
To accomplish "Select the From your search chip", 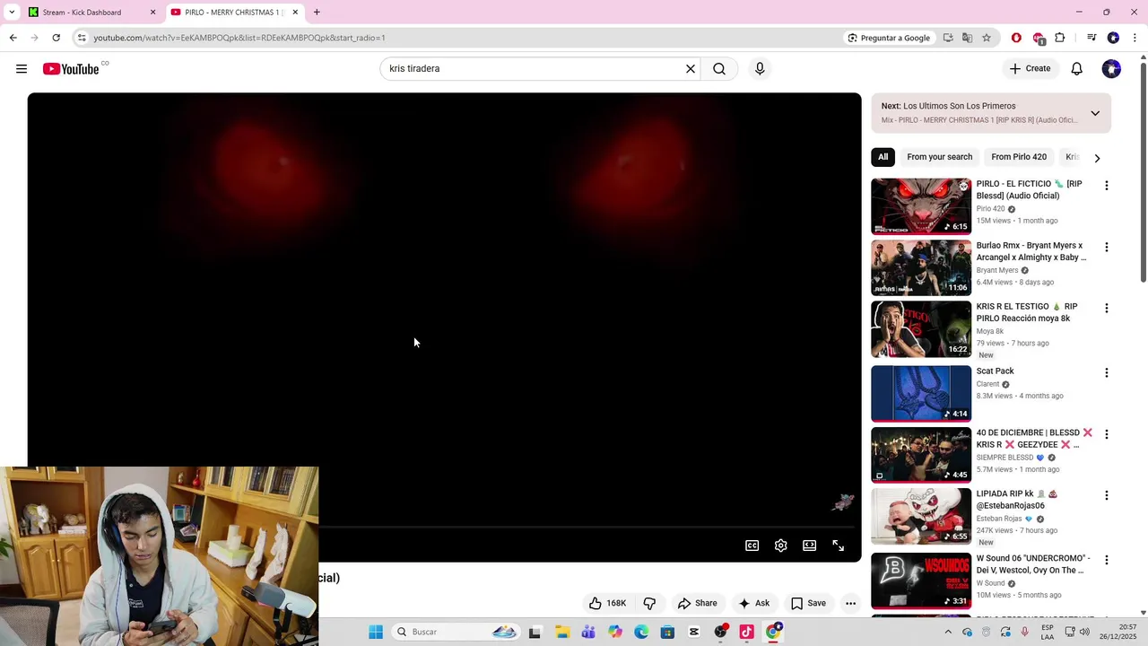I will coord(939,157).
